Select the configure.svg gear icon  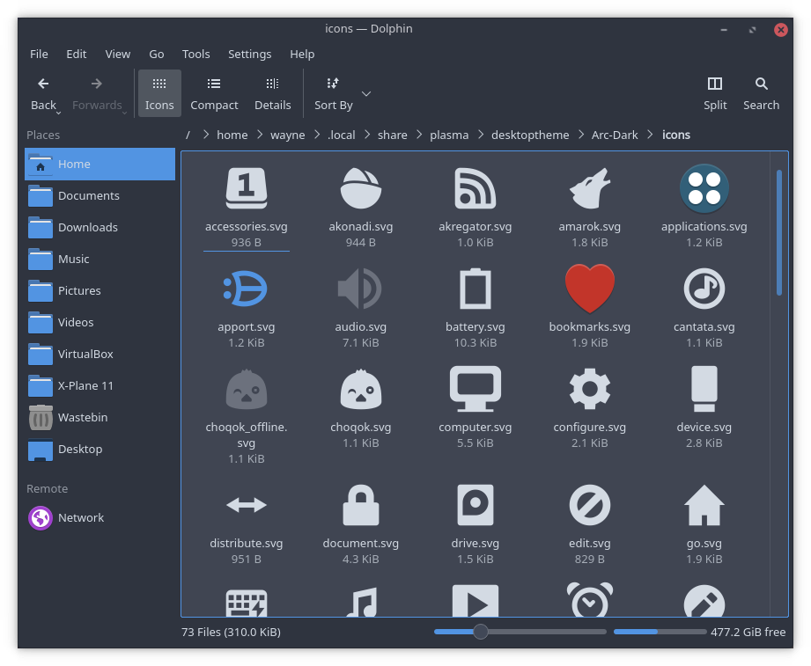590,389
